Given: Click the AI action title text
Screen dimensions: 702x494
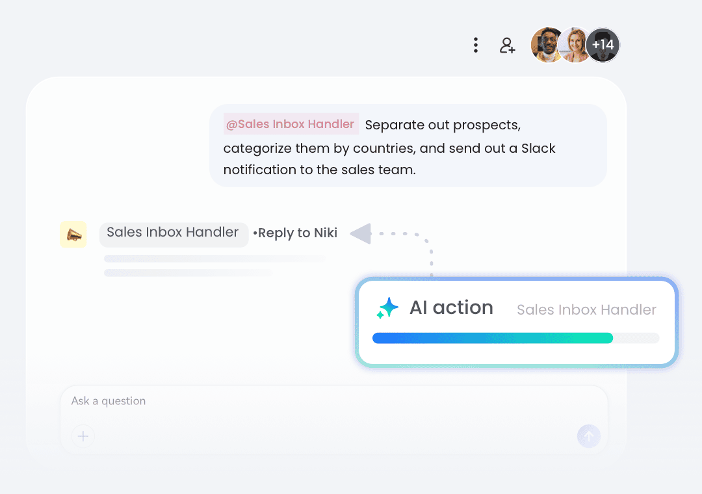Looking at the screenshot, I should (451, 307).
